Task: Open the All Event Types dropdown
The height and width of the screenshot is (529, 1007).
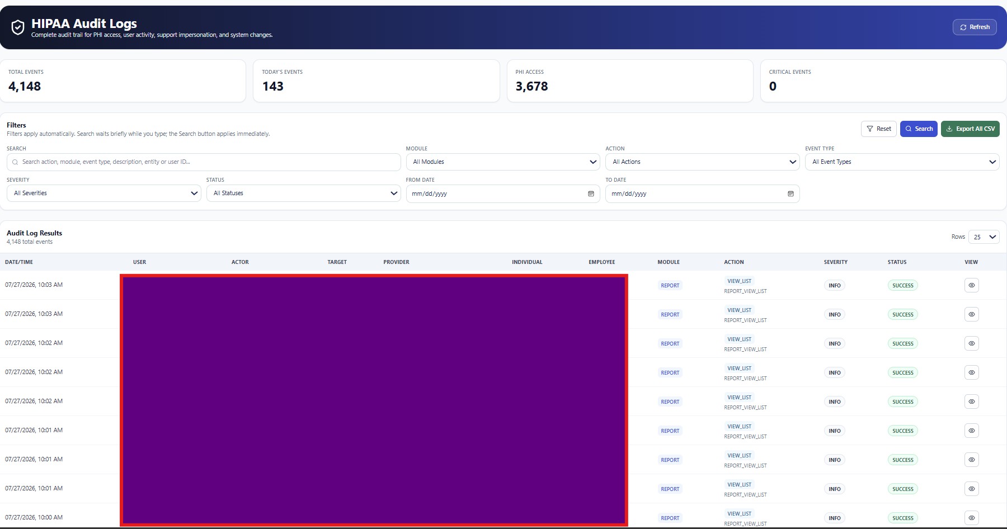Action: [902, 162]
